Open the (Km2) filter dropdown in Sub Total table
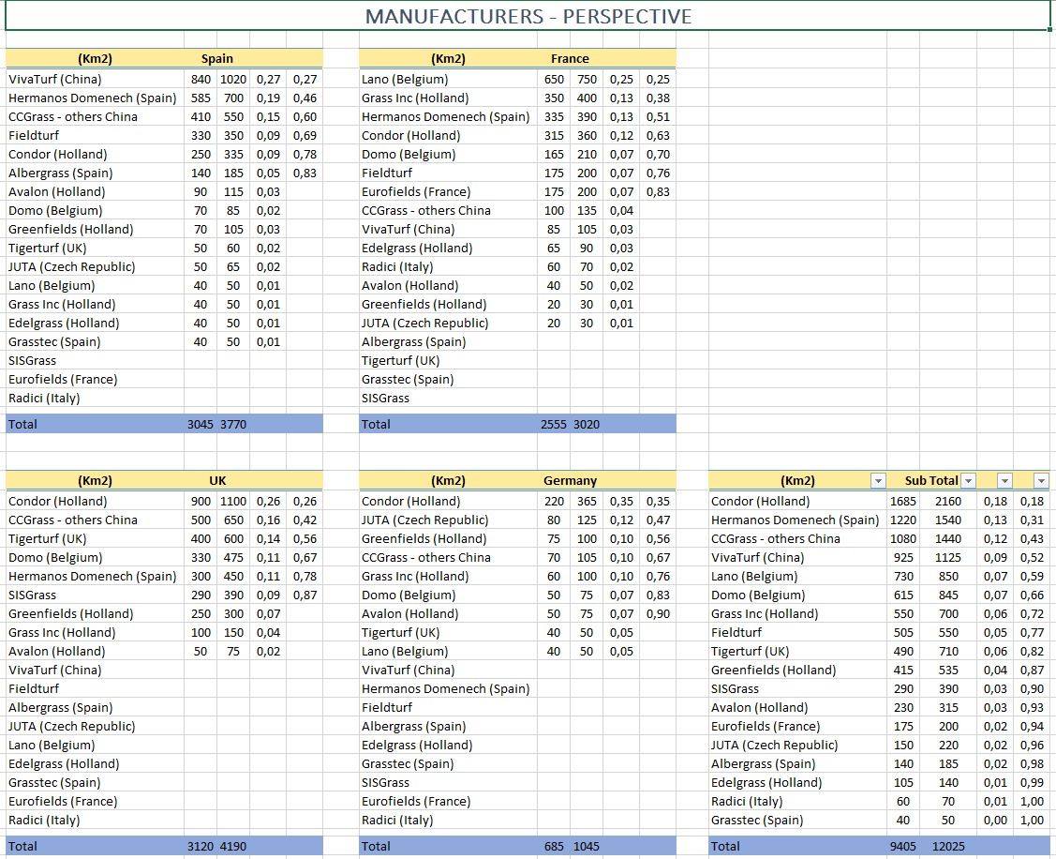 878,481
